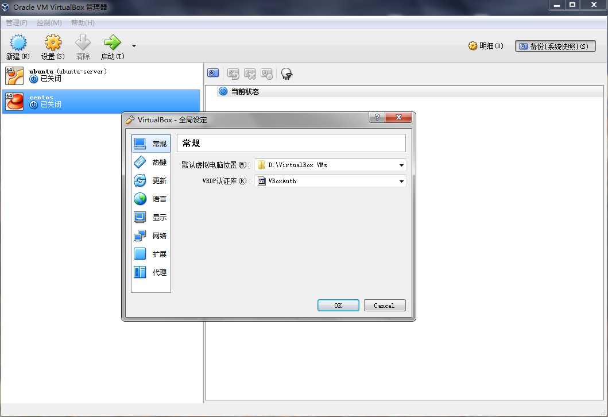The height and width of the screenshot is (417, 608).
Task: Click delete snapshot icon in snapshot toolbar
Action: pos(250,74)
